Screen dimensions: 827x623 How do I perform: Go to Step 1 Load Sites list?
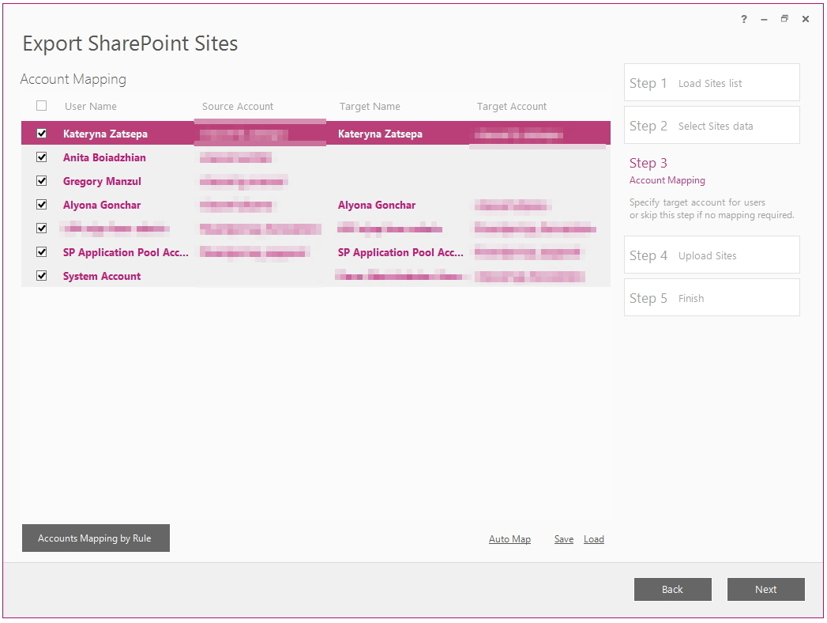[712, 82]
